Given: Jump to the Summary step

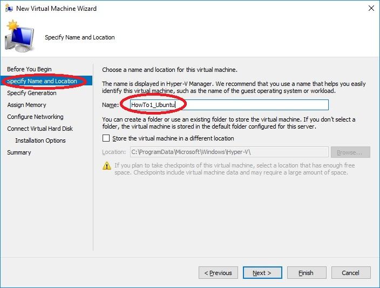Looking at the screenshot, I should pos(19,152).
